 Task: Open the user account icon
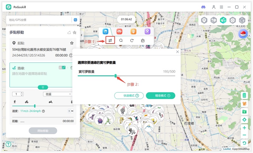tap(214, 7)
